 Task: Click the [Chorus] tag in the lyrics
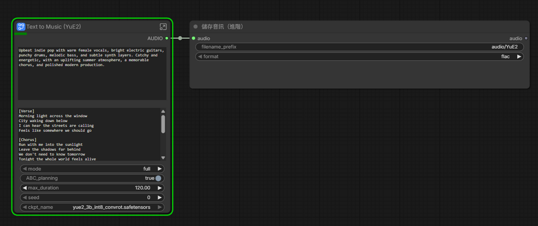[27, 140]
